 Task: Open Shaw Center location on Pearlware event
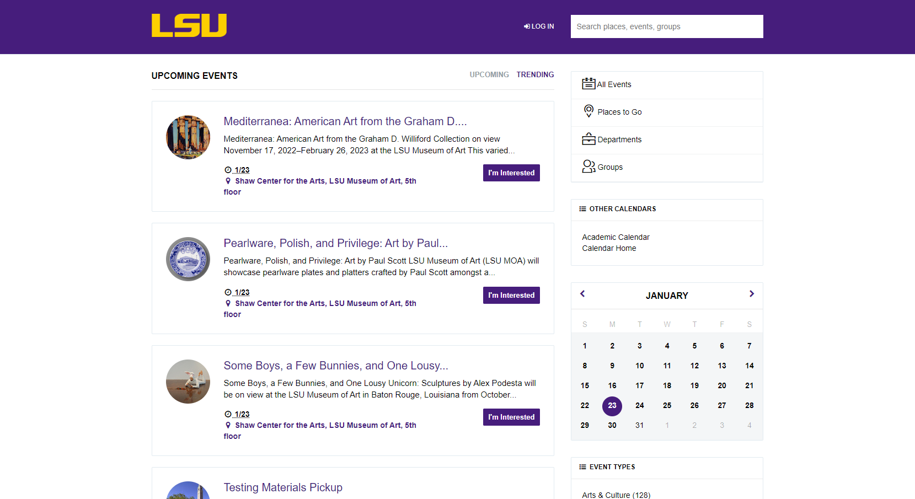pyautogui.click(x=320, y=309)
